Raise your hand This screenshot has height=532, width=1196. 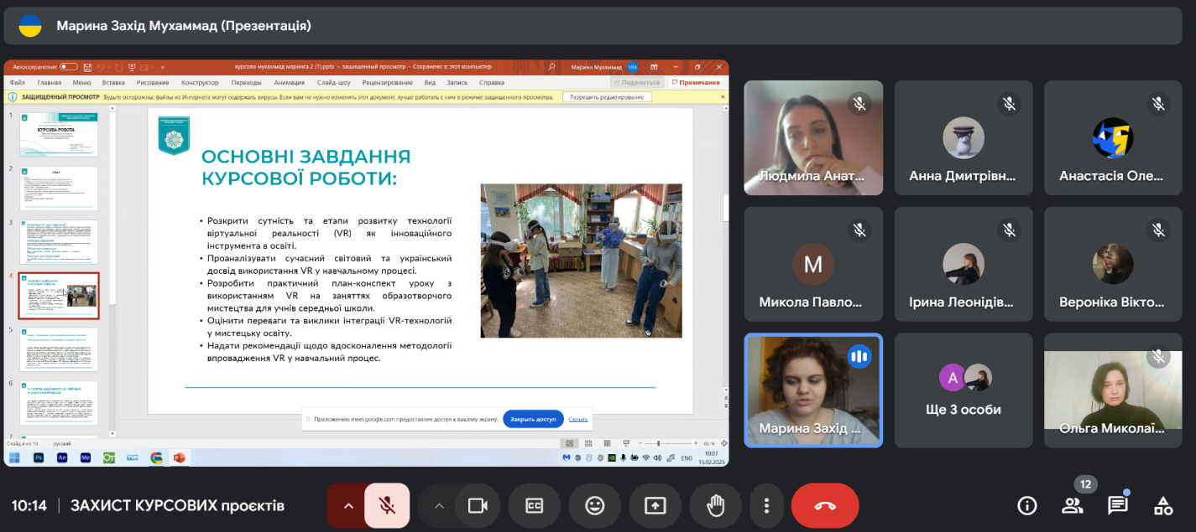(x=715, y=506)
